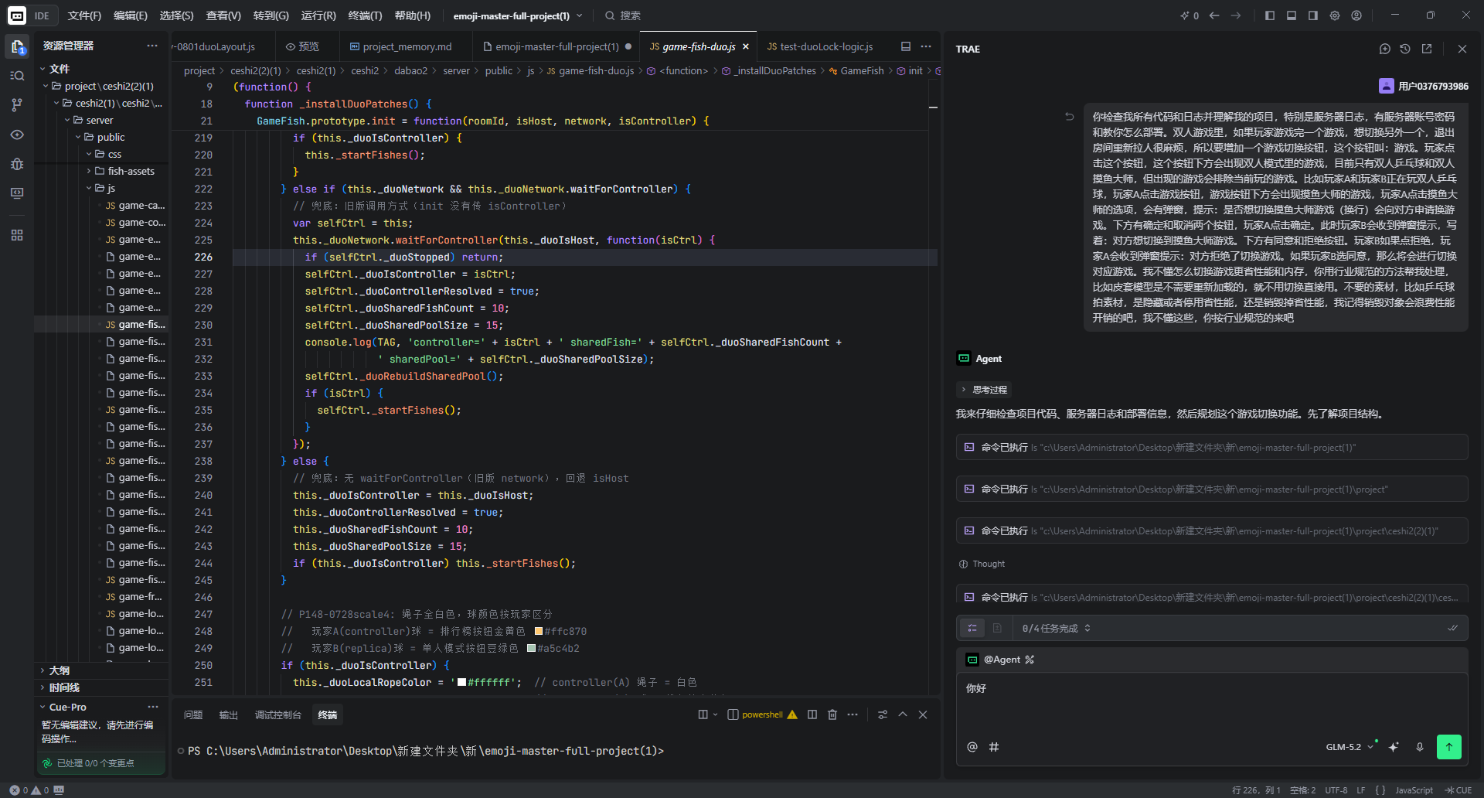Mark all tasks done with double-check icon
This screenshot has width=1484, height=798.
[x=1452, y=628]
